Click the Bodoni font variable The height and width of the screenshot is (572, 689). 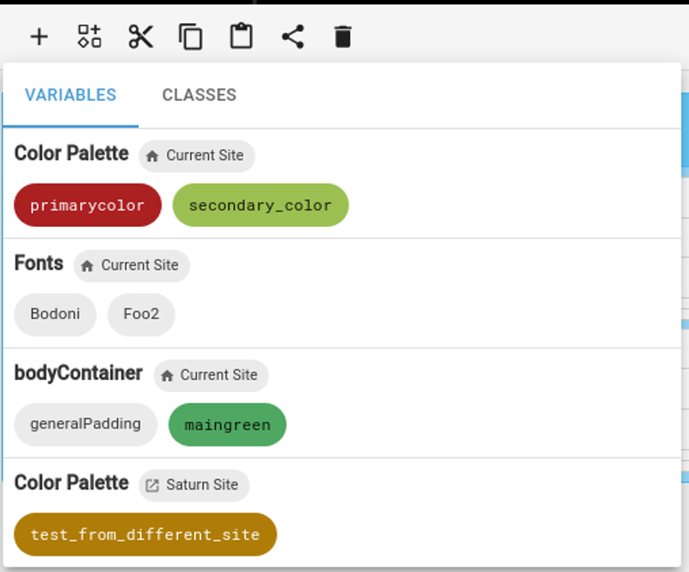pyautogui.click(x=55, y=314)
